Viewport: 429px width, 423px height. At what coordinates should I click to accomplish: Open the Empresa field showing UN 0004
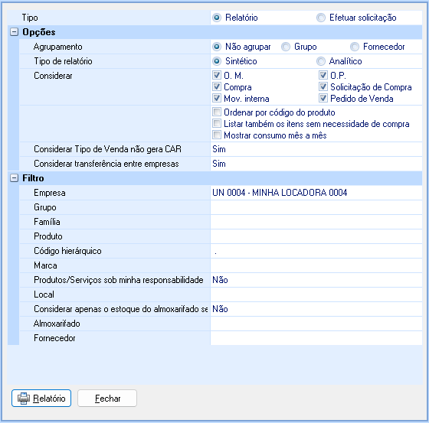[x=316, y=193]
